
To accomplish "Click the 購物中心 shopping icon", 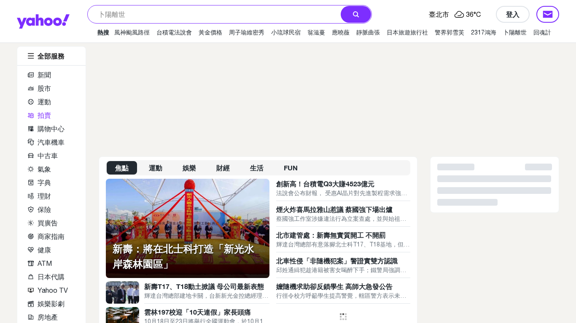I will point(31,129).
